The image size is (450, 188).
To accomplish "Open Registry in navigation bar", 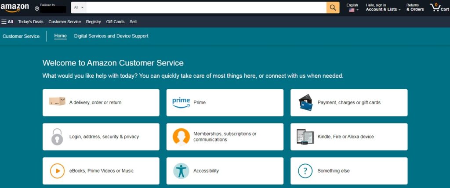I will pyautogui.click(x=93, y=22).
